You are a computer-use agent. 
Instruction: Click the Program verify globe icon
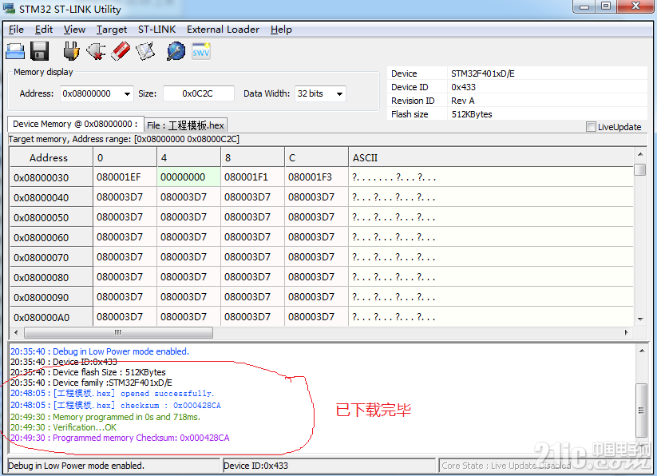(x=176, y=52)
